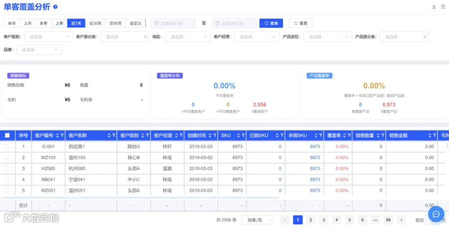Open the 30条/页 page size dropdown
This screenshot has width=449, height=226.
[257, 220]
